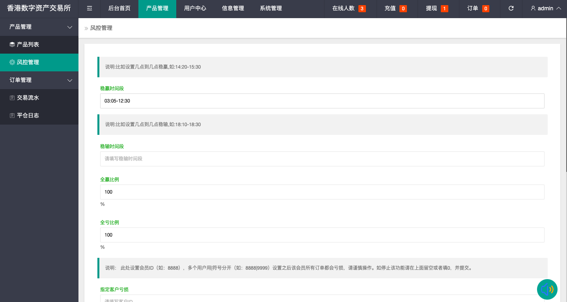Expand the 订单管理 sidebar section

39,80
